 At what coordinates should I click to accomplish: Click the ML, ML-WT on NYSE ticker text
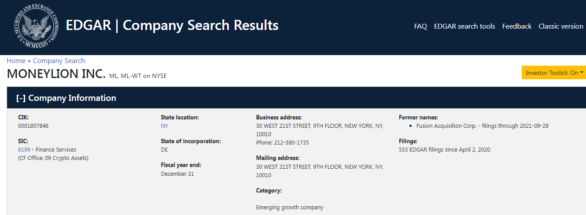138,76
